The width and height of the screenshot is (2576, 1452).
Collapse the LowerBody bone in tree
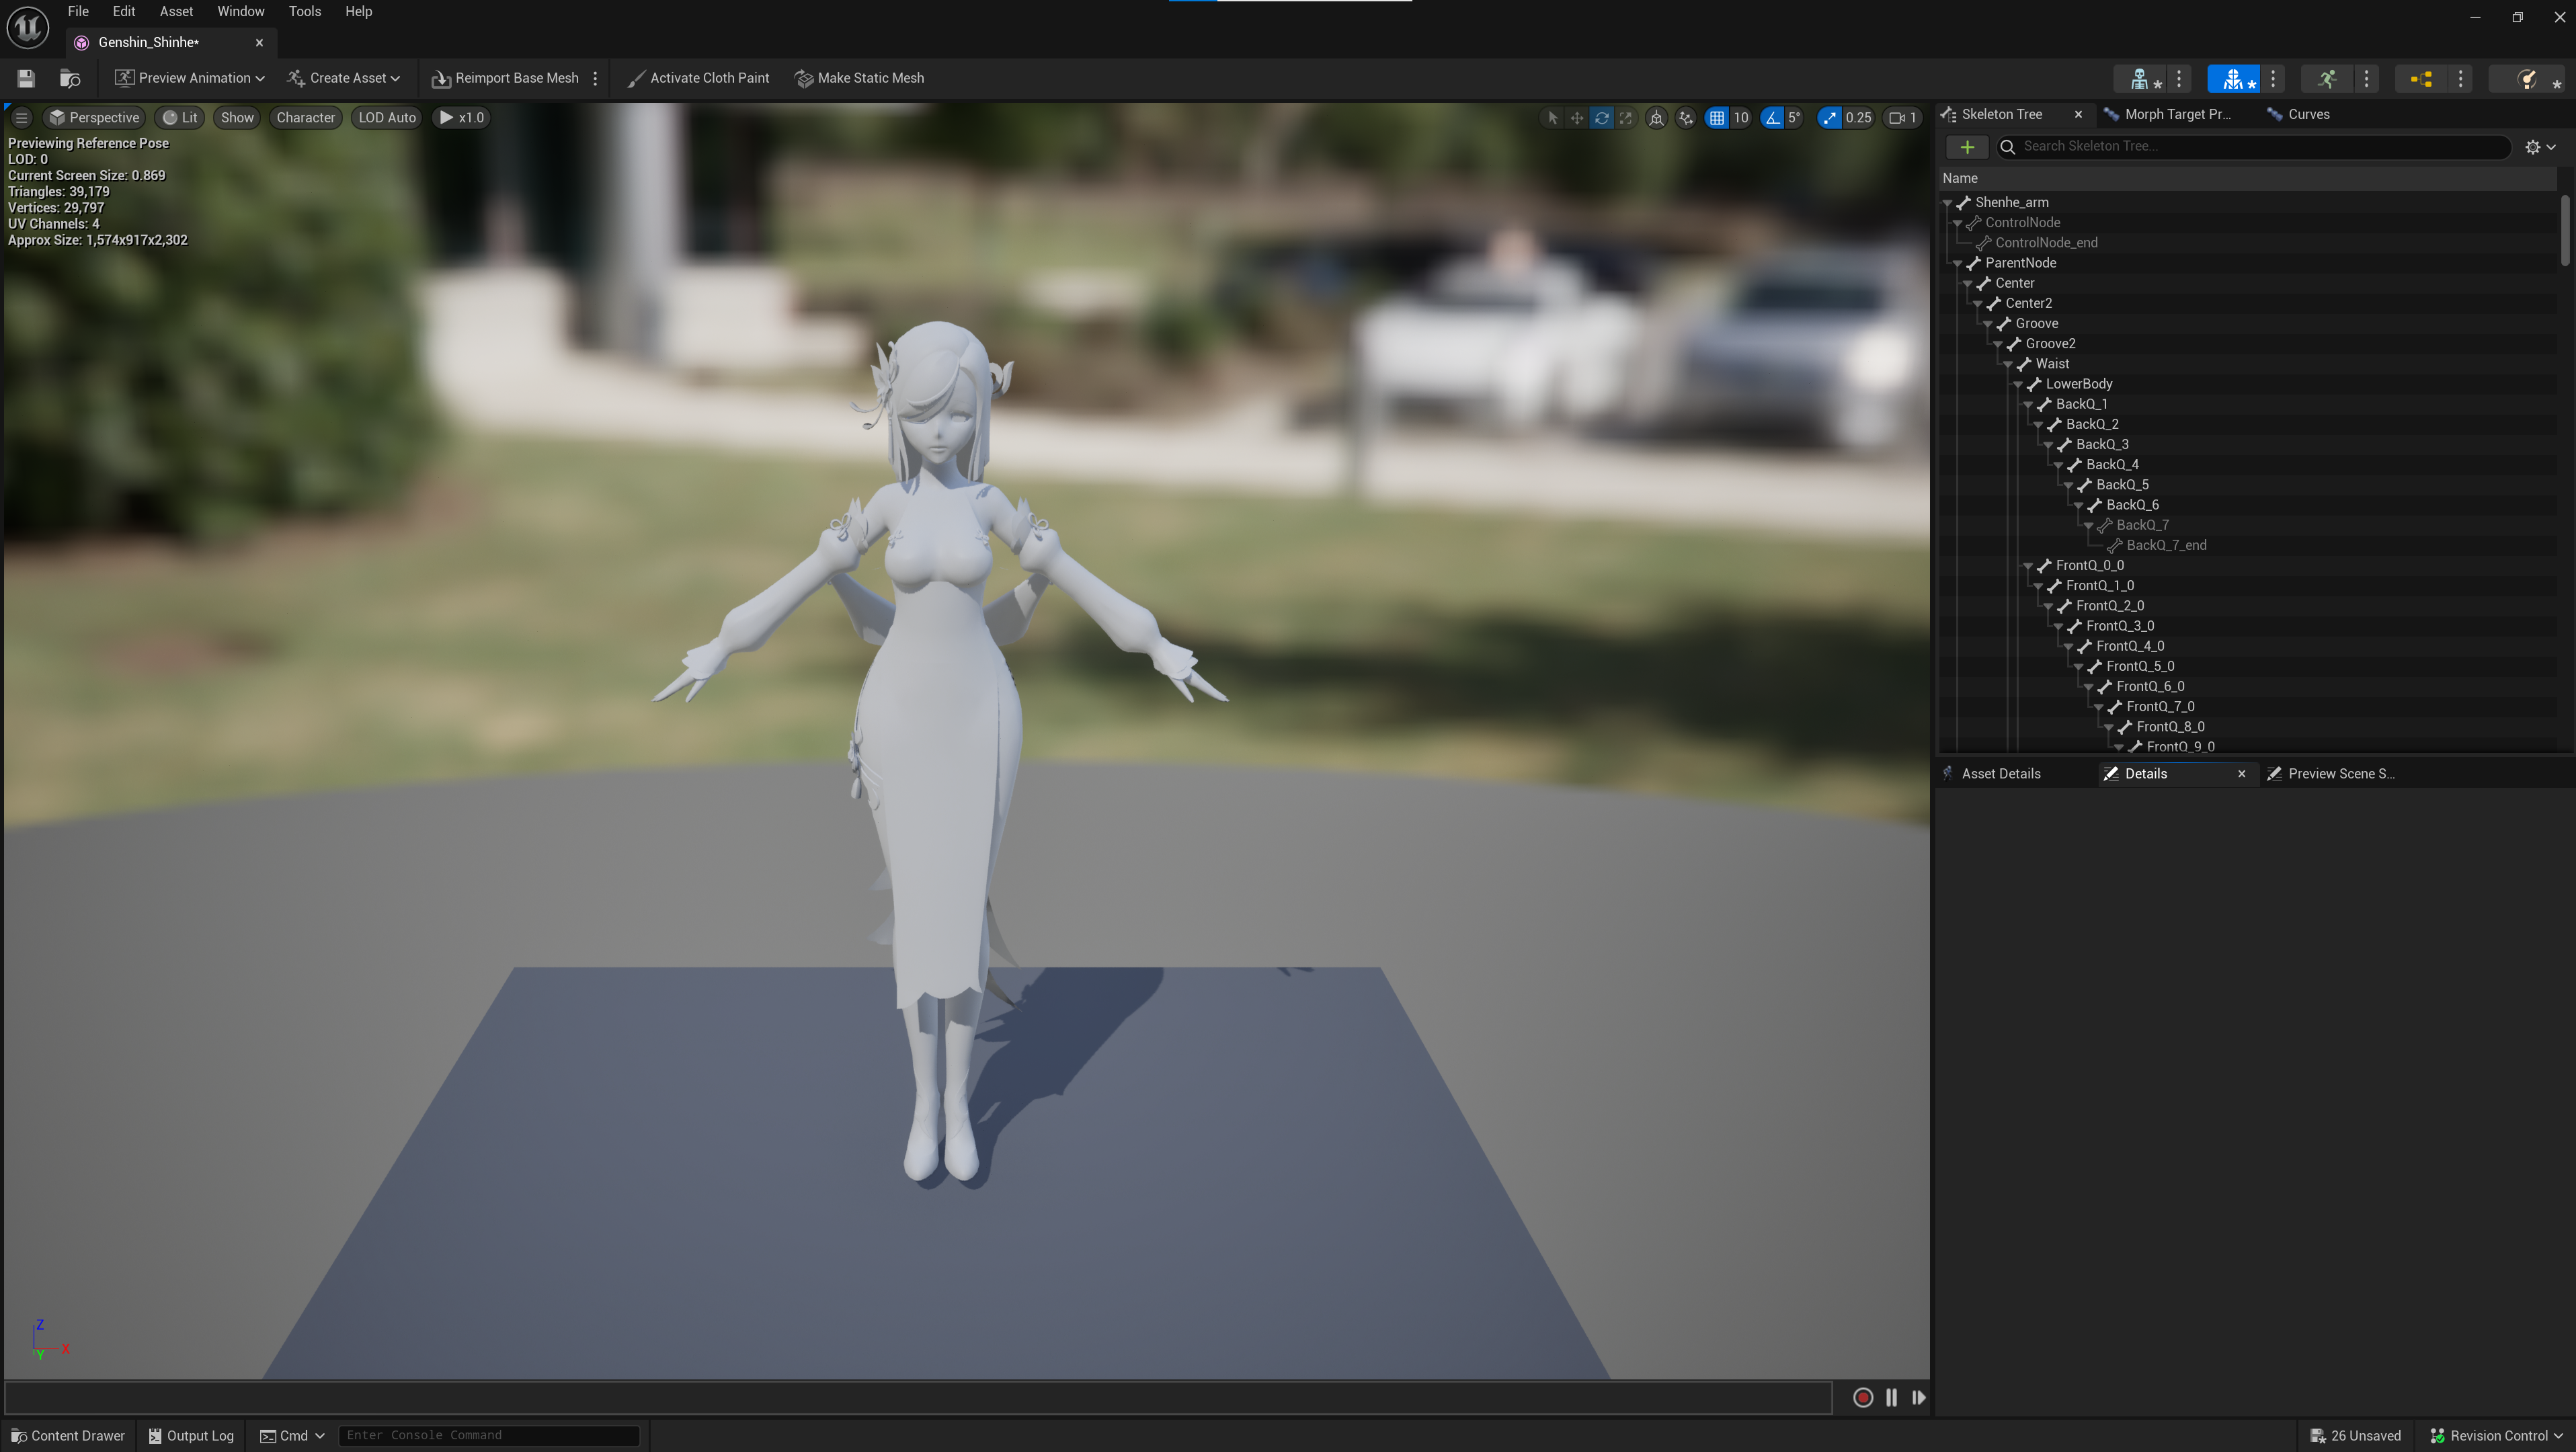click(2018, 385)
